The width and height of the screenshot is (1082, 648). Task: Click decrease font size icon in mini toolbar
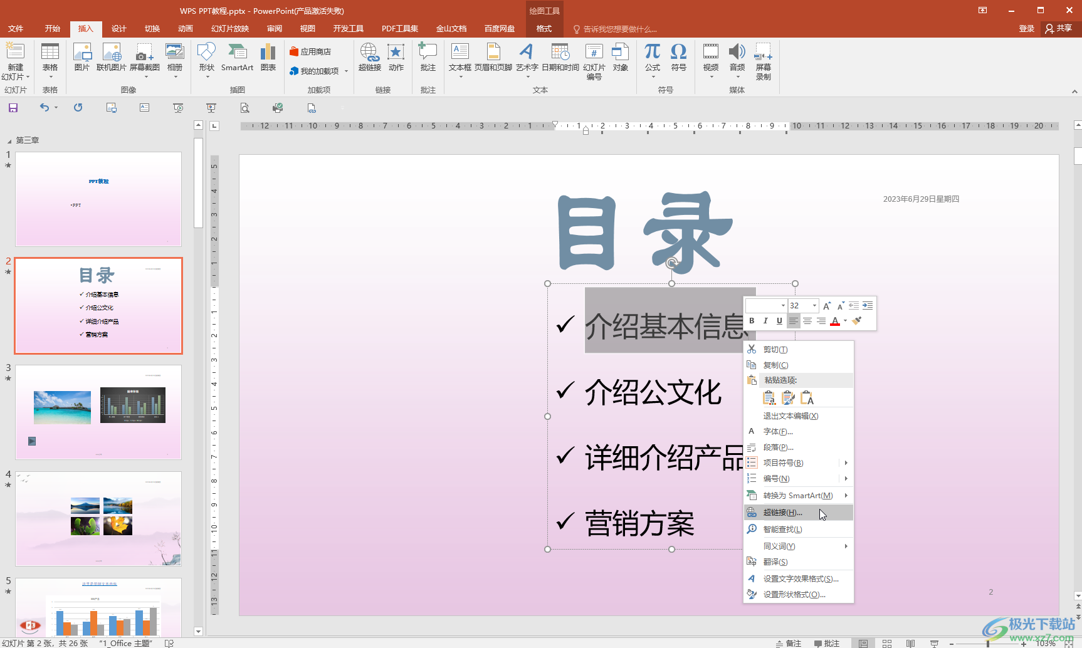(840, 306)
